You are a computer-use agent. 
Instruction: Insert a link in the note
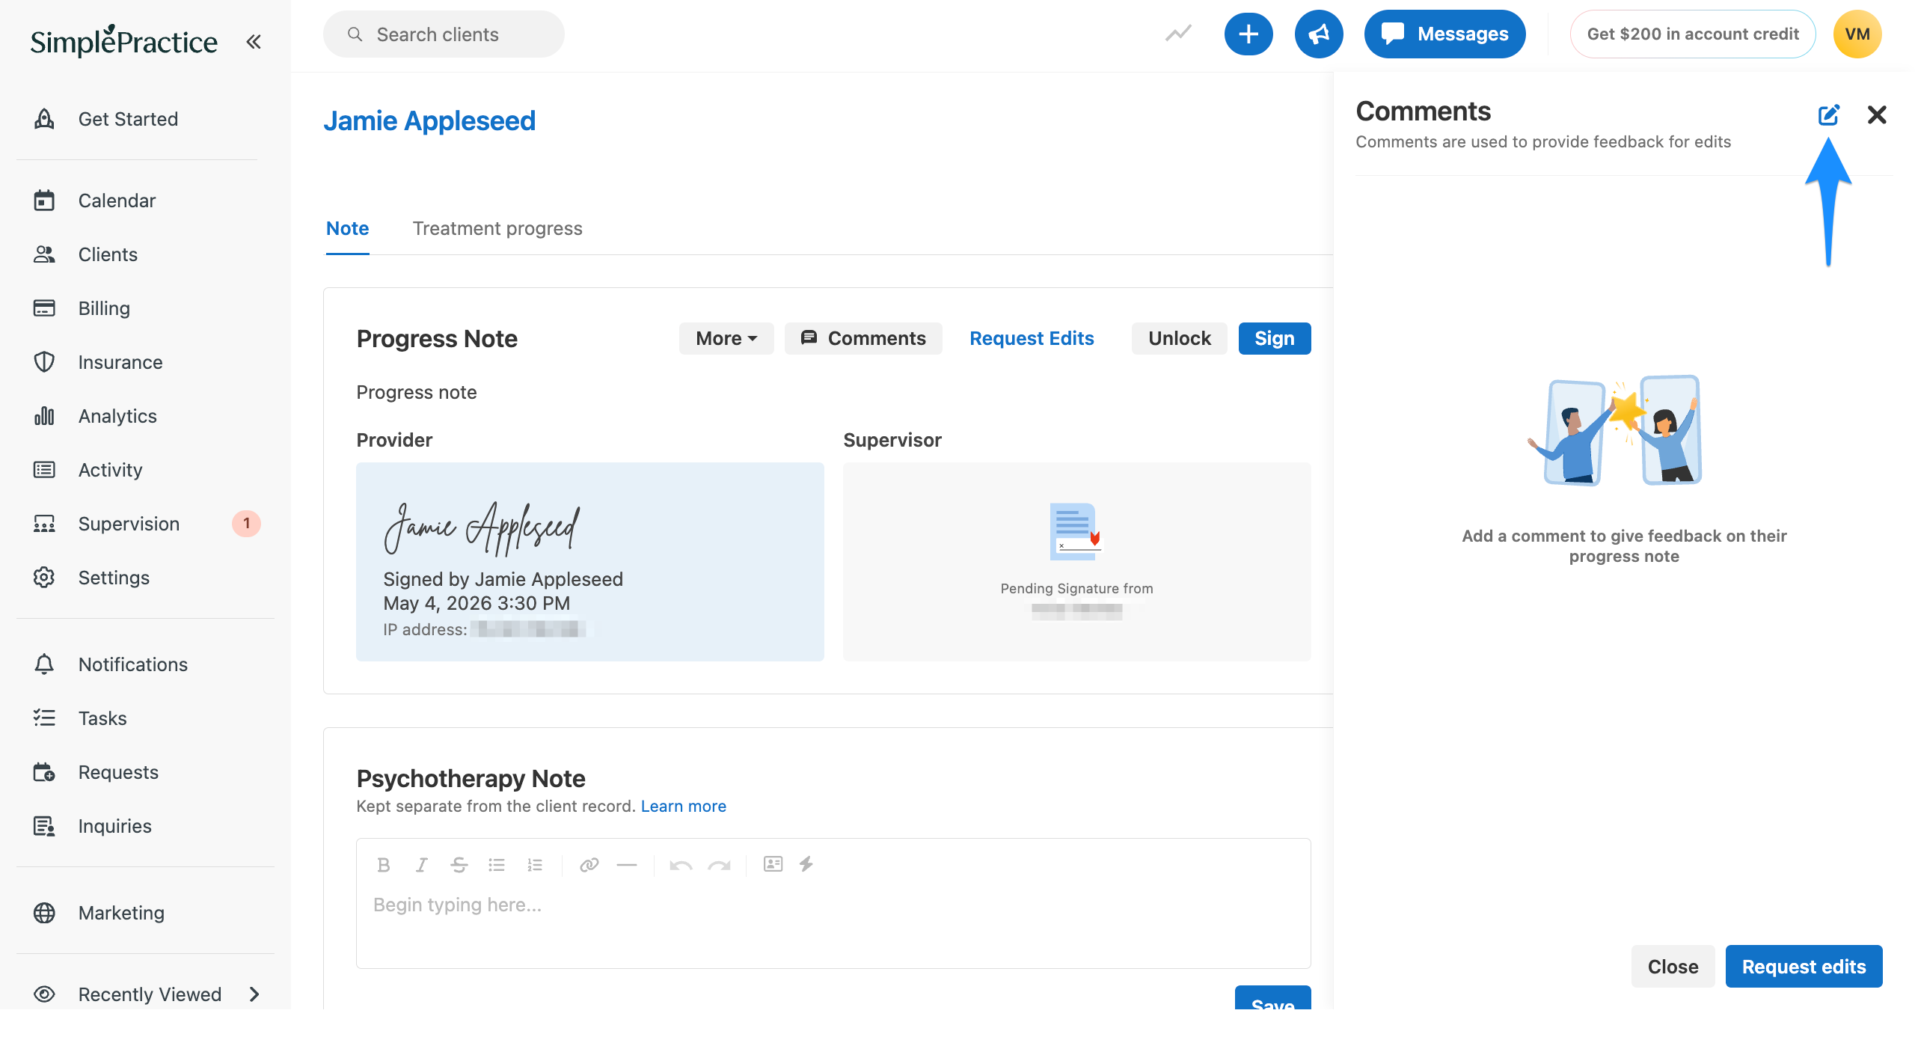[589, 865]
